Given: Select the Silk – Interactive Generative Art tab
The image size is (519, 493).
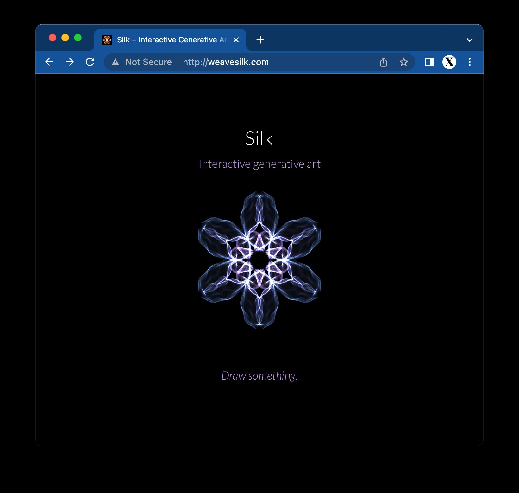Looking at the screenshot, I should tap(170, 40).
